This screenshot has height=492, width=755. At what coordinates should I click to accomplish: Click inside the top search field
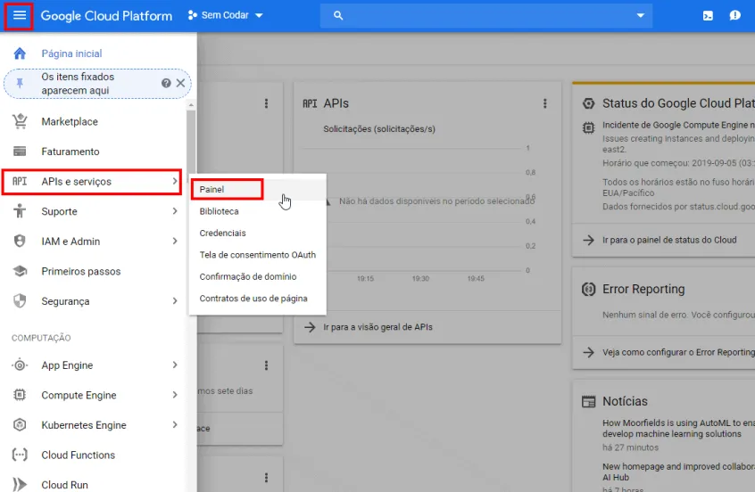482,16
